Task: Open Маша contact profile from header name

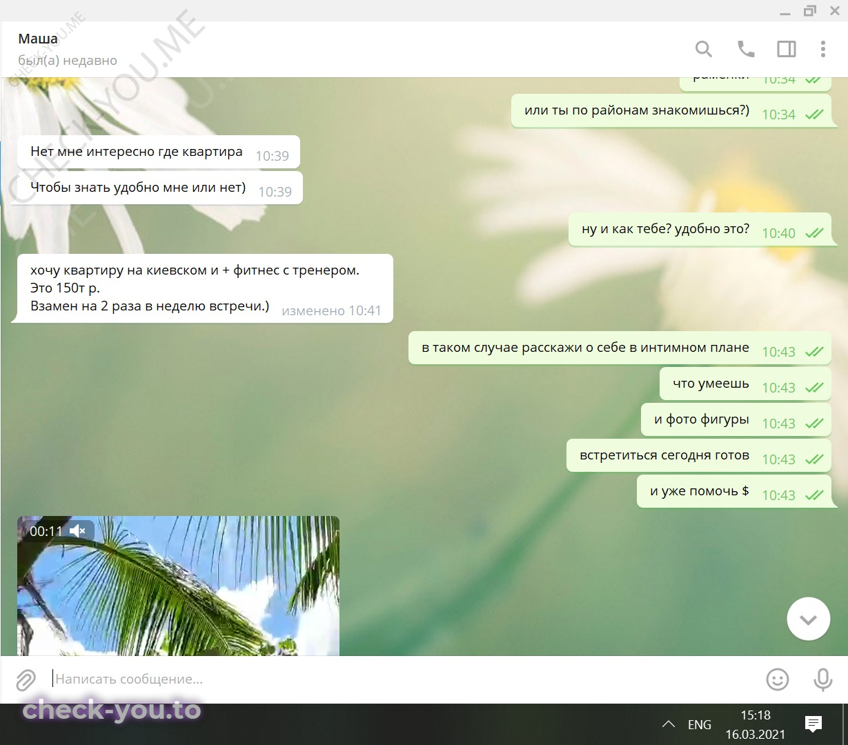Action: pos(38,39)
